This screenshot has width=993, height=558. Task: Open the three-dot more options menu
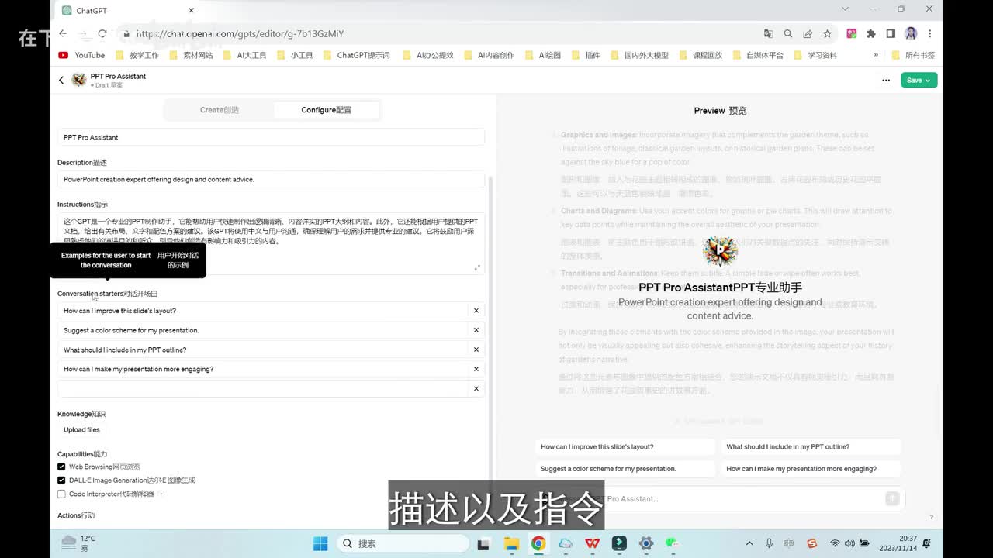pos(886,80)
